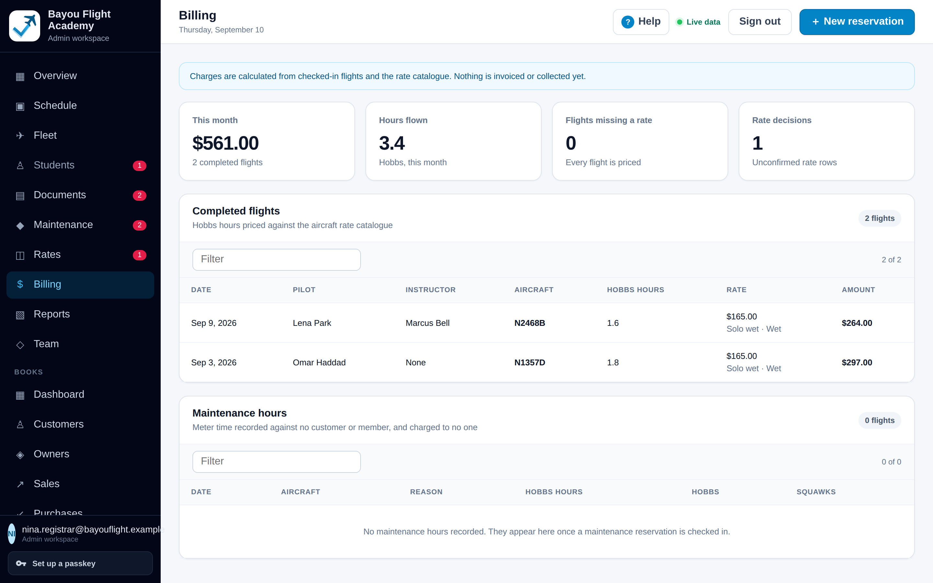Click the Fleet airplane icon
Screen dimensions: 933x583
(x=20, y=136)
